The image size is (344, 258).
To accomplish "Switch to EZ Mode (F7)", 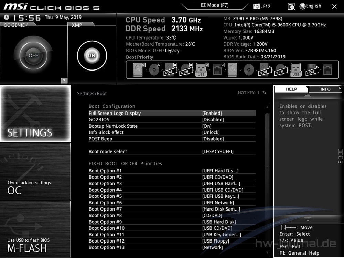I will tap(215, 5).
